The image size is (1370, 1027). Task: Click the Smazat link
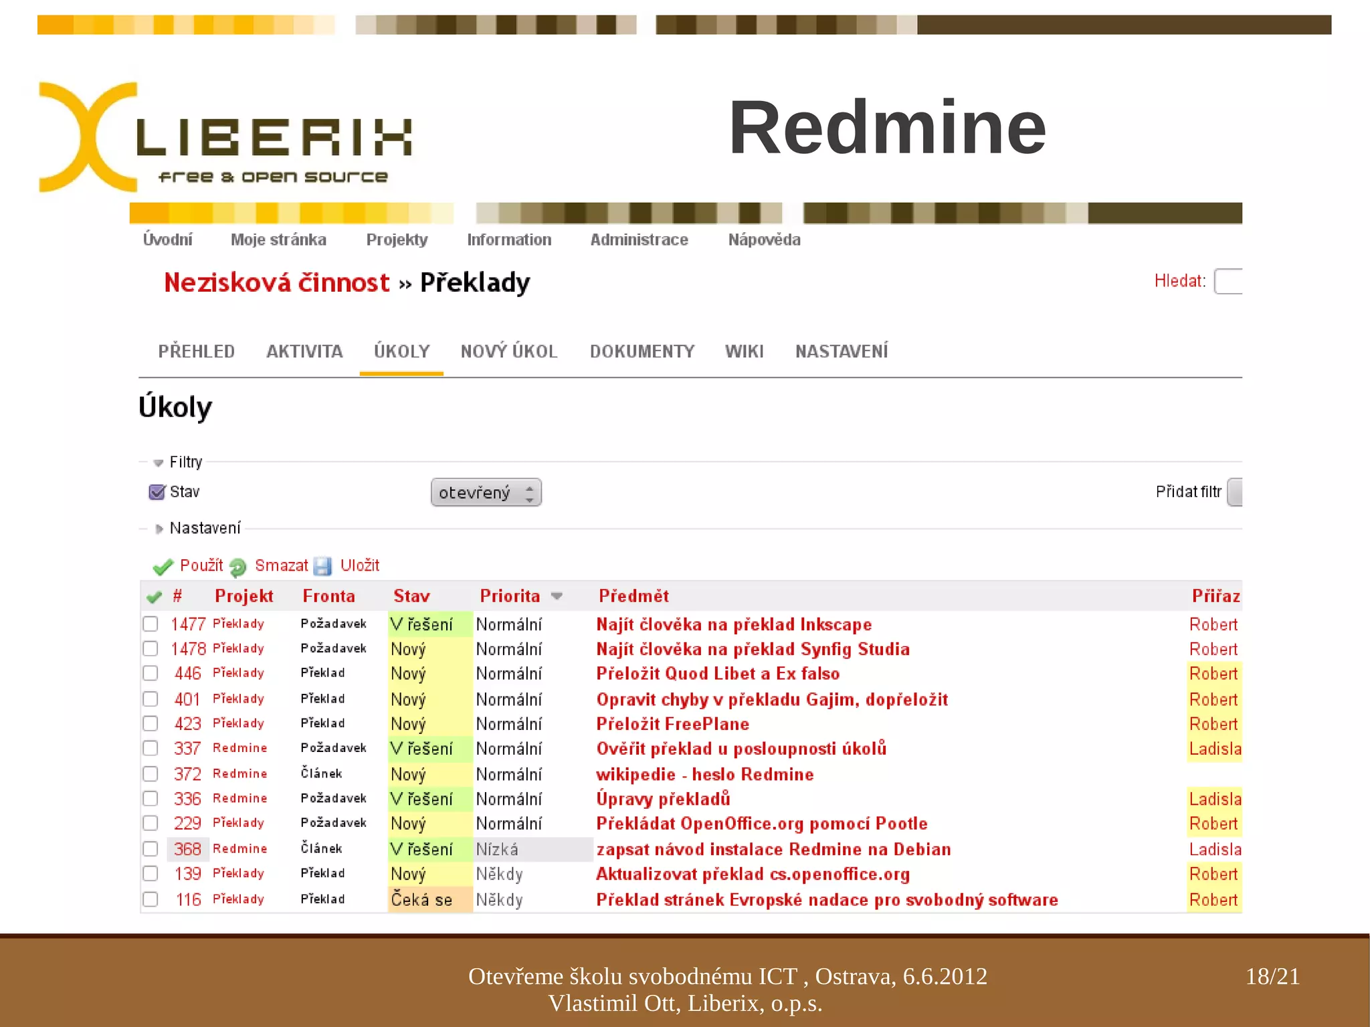tap(282, 565)
